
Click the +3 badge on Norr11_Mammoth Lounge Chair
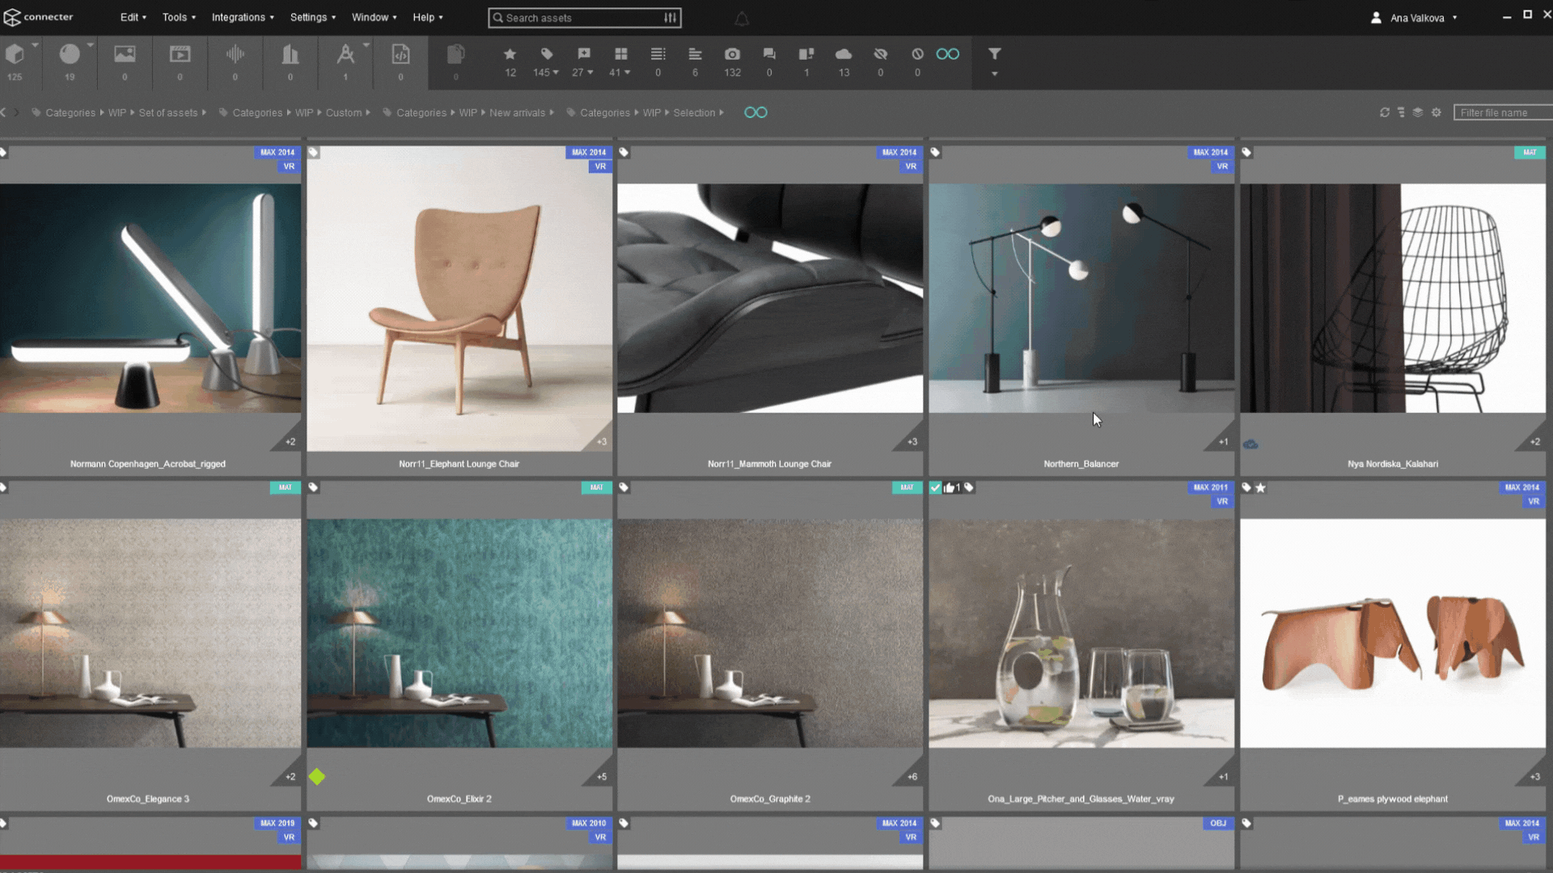pos(912,441)
